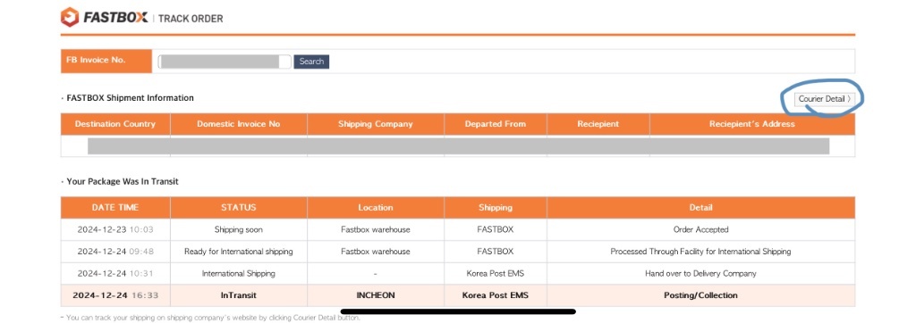This screenshot has height=323, width=916.
Task: Click the Hand over to Delivery Company cell
Action: tap(700, 273)
